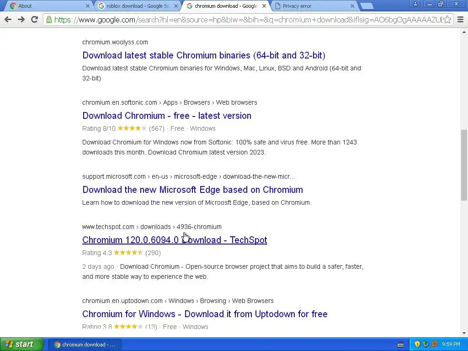Select the chromium download Google tab
Image resolution: width=468 pixels, height=351 pixels.
tap(225, 6)
